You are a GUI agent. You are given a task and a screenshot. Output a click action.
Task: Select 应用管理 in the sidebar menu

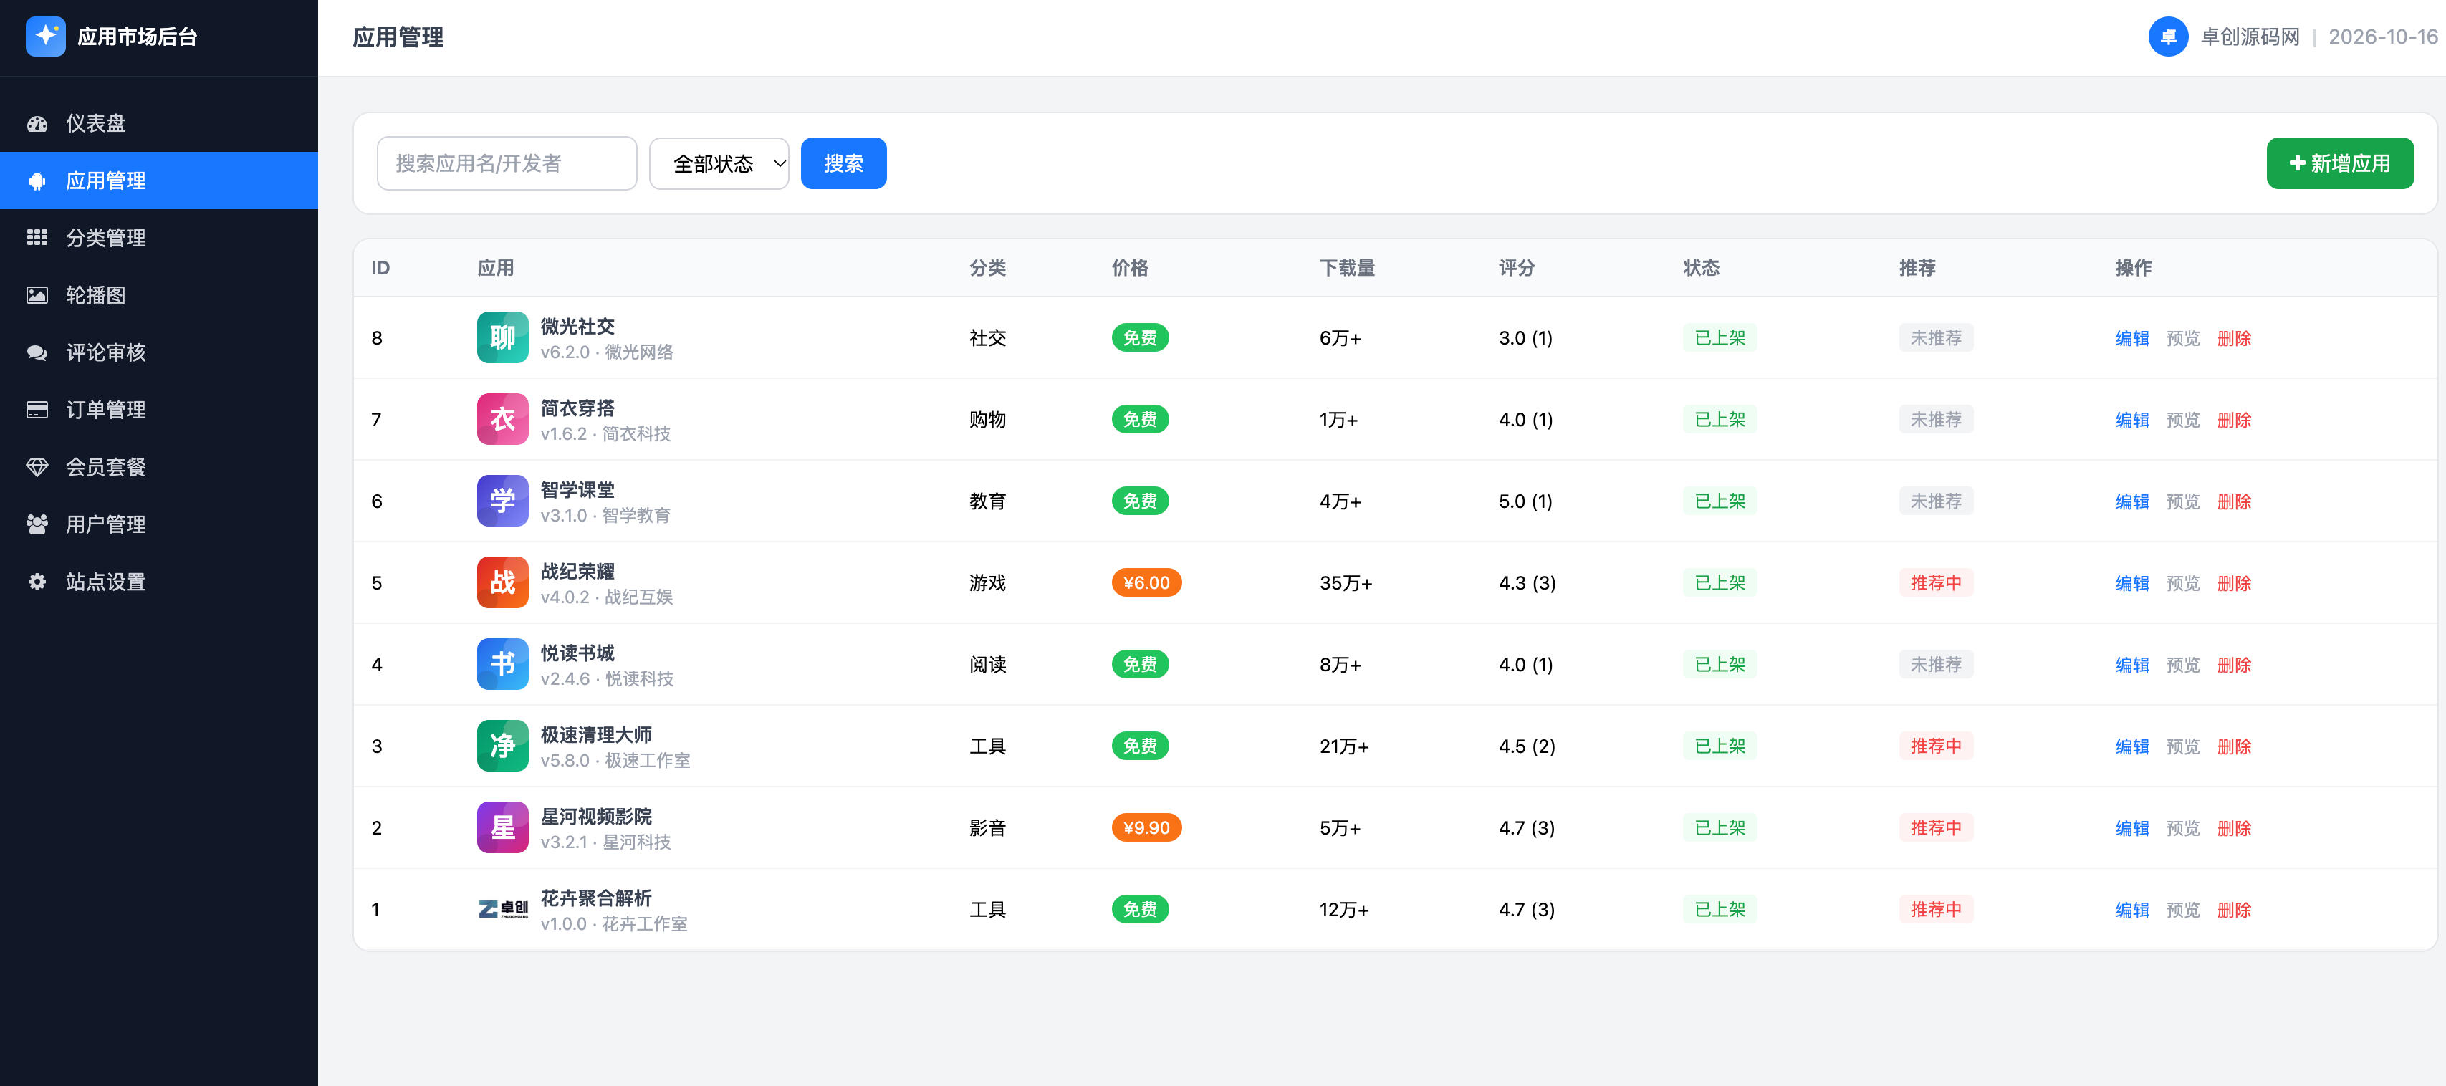tap(158, 181)
